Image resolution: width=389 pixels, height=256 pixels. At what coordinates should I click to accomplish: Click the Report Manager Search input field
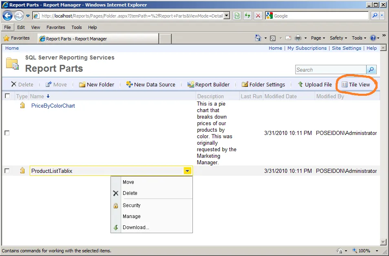331,70
